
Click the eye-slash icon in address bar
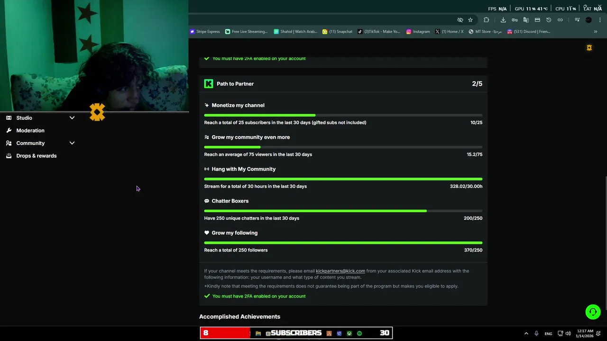[460, 20]
